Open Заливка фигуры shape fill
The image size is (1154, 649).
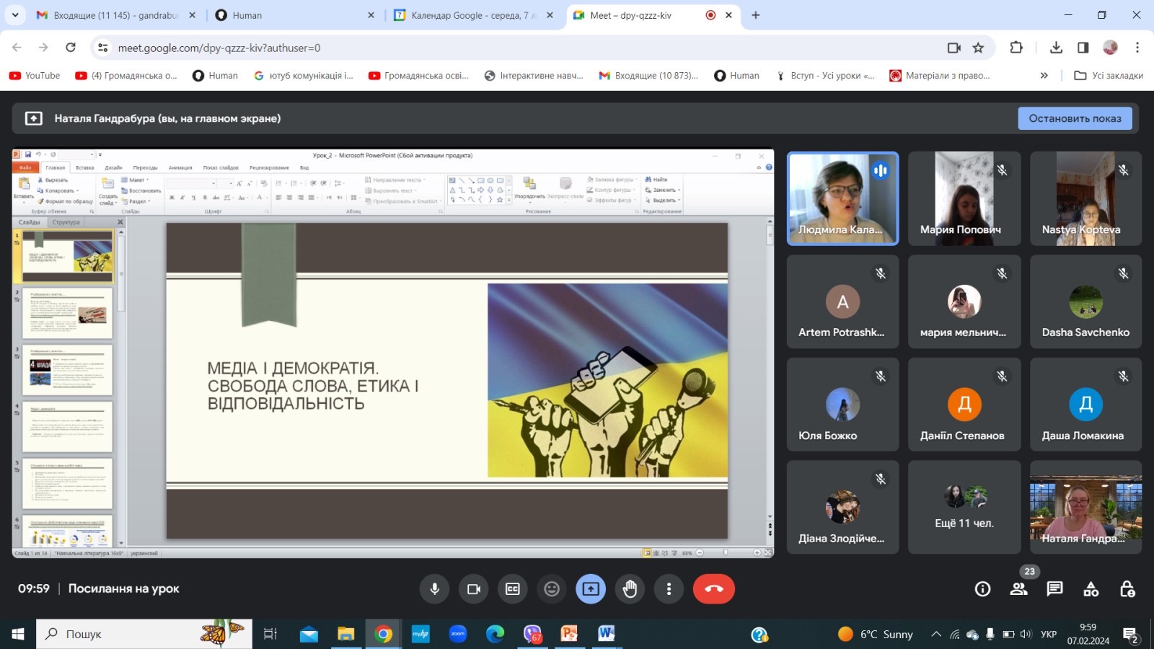click(612, 180)
